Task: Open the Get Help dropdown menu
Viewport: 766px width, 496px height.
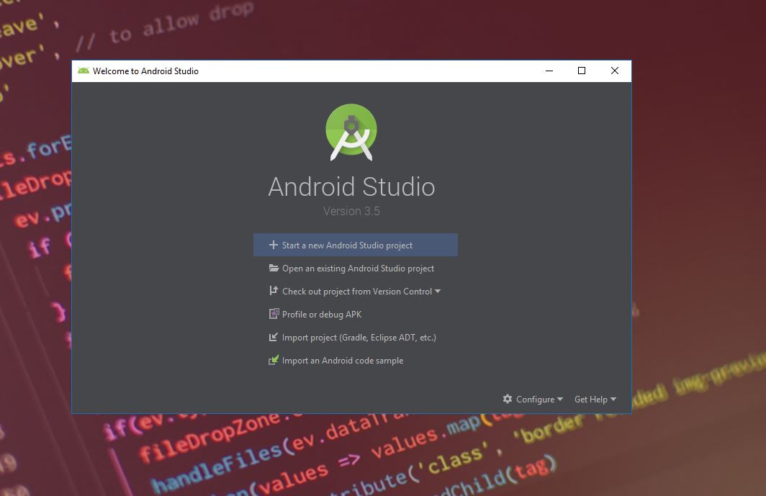Action: pyautogui.click(x=595, y=400)
